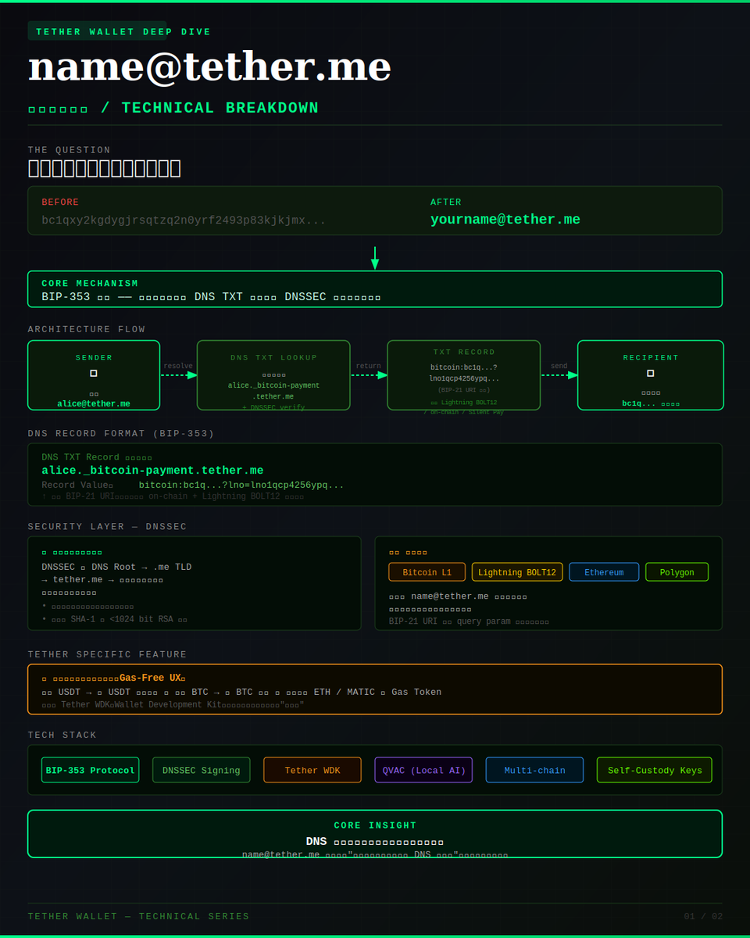The width and height of the screenshot is (750, 938).
Task: Select the TECH STACK section label
Action: (x=62, y=735)
